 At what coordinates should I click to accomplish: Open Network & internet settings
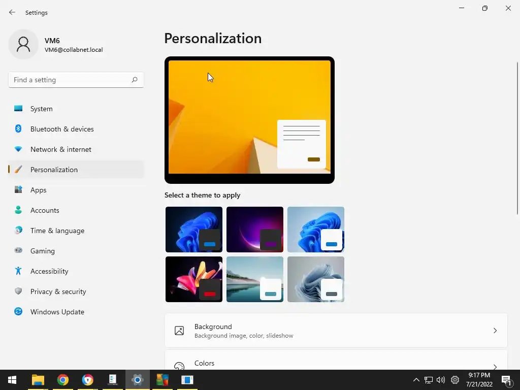(x=76, y=149)
